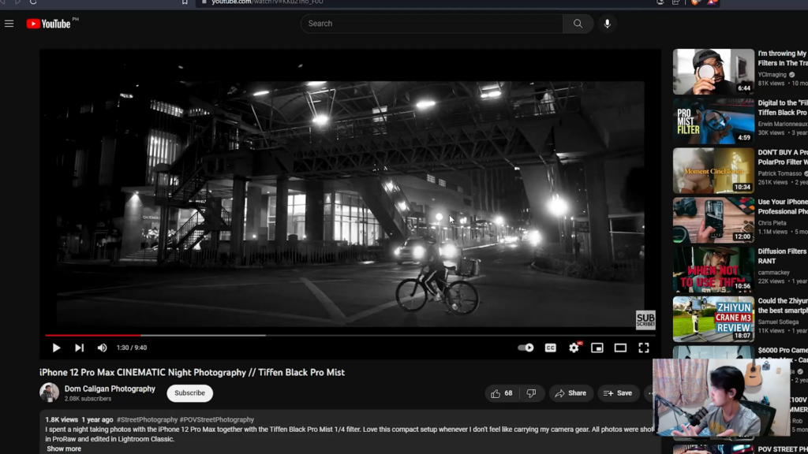Click the search magnifier button
Screen dimensions: 808x454
click(578, 24)
